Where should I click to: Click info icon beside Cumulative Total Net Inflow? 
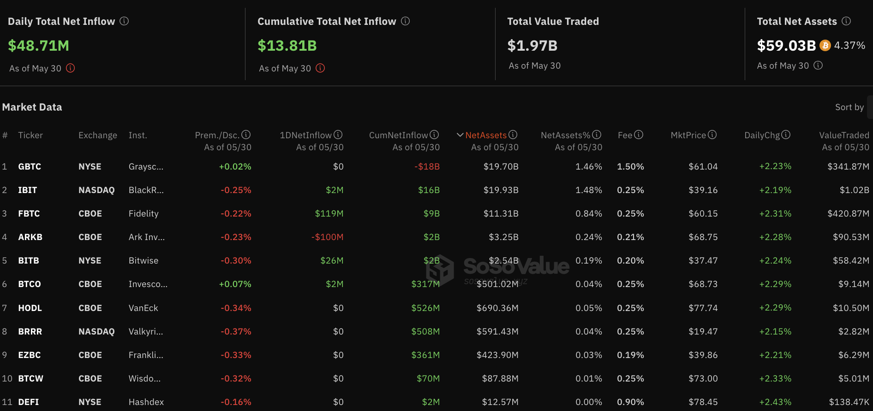coord(405,21)
